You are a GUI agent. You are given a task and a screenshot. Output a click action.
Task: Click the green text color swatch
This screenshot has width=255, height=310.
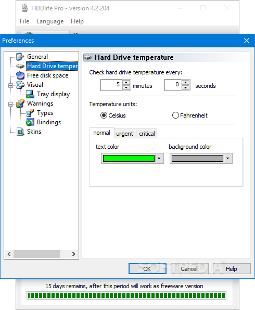coord(129,158)
